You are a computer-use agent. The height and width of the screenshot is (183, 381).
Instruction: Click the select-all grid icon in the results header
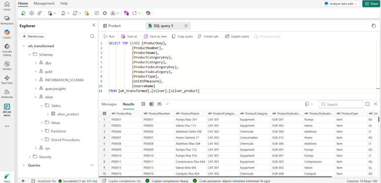[105, 113]
